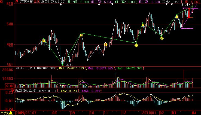Click the yellow signal marker near July 2009 peak
The image size is (201, 115).
pyautogui.click(x=44, y=41)
